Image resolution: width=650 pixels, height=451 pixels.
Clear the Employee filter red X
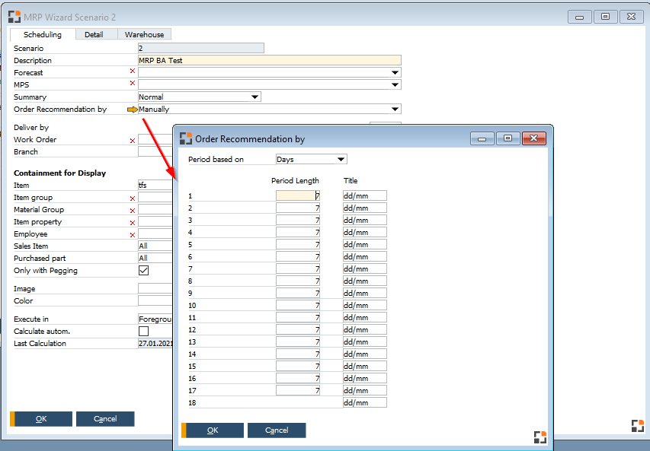[132, 233]
